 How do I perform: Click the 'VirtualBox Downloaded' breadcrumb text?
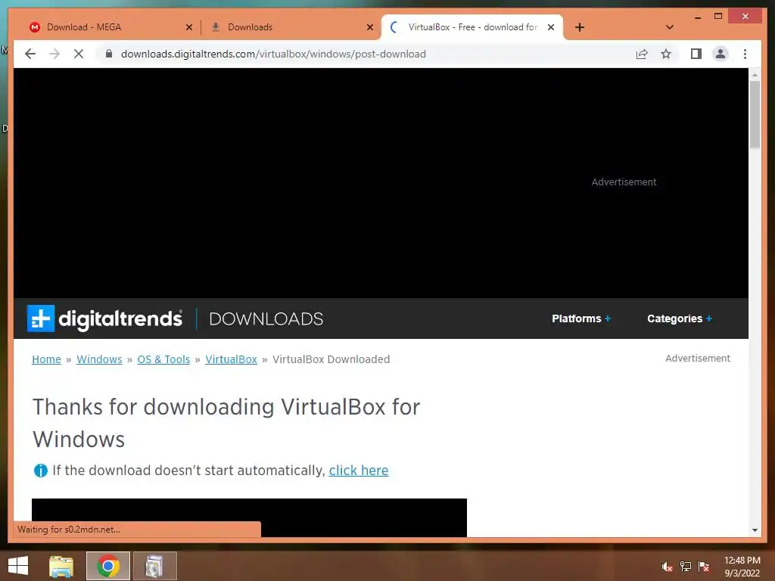click(x=331, y=359)
